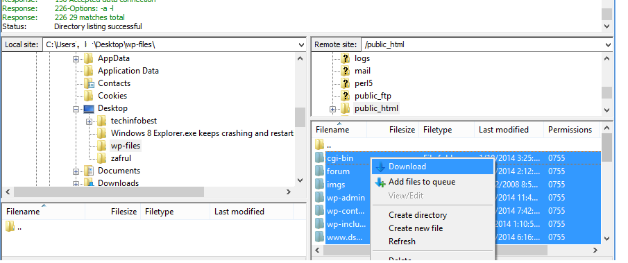Expand the AppData folder node

tap(76, 59)
